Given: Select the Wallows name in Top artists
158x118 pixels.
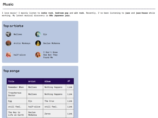Looking at the screenshot, I should [x=18, y=34].
